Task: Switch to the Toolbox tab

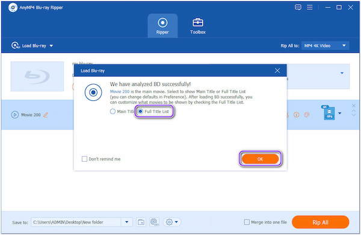Action: 198,26
